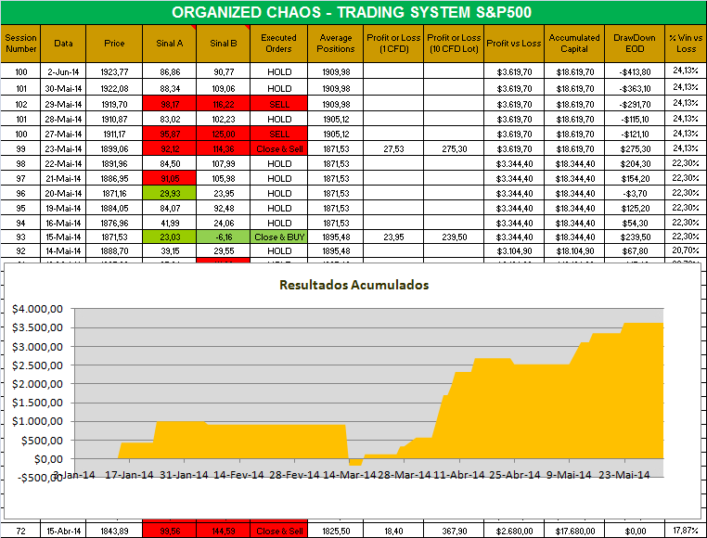707x538 pixels.
Task: Select the Price column header
Action: point(114,44)
